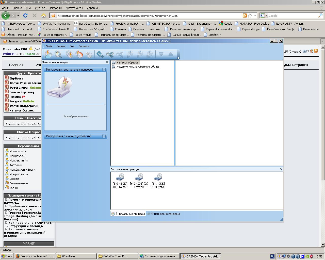Image resolution: width=325 pixels, height=260 pixels.
Task: Click the mount image toolbar icon
Action: tap(130, 54)
